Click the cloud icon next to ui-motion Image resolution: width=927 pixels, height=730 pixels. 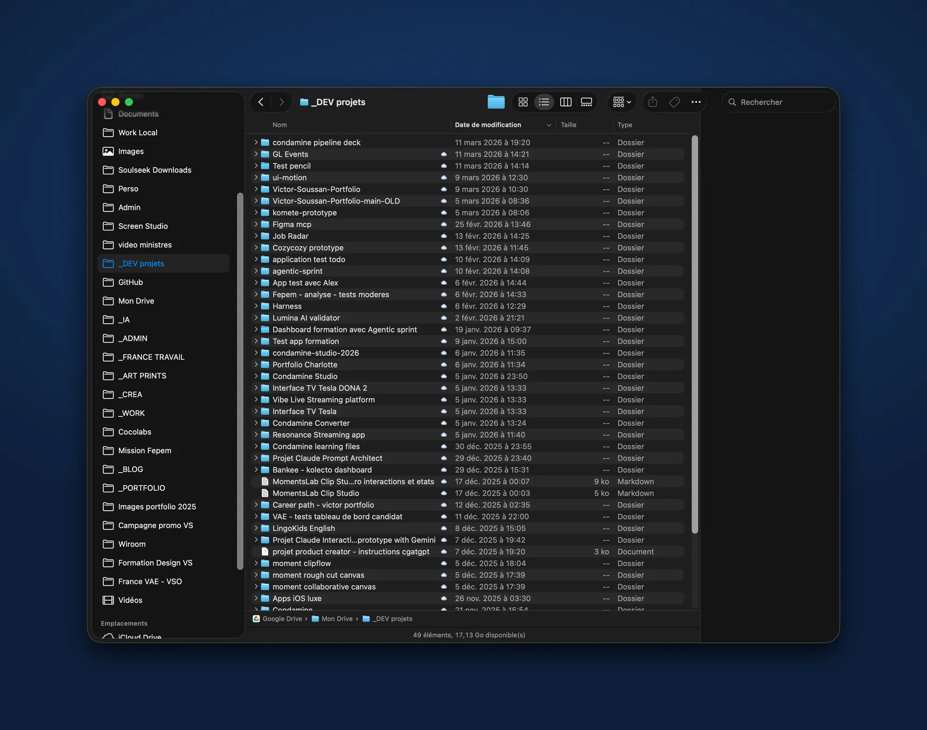[444, 178]
